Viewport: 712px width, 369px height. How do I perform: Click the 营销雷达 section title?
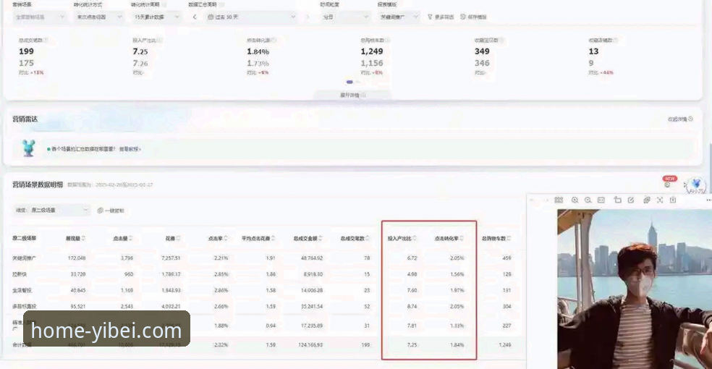tap(25, 119)
